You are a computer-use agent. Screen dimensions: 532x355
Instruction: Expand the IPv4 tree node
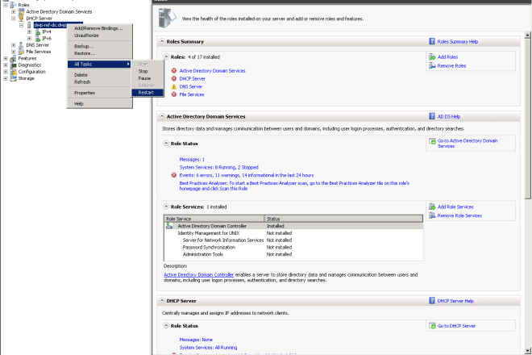[x=29, y=32]
